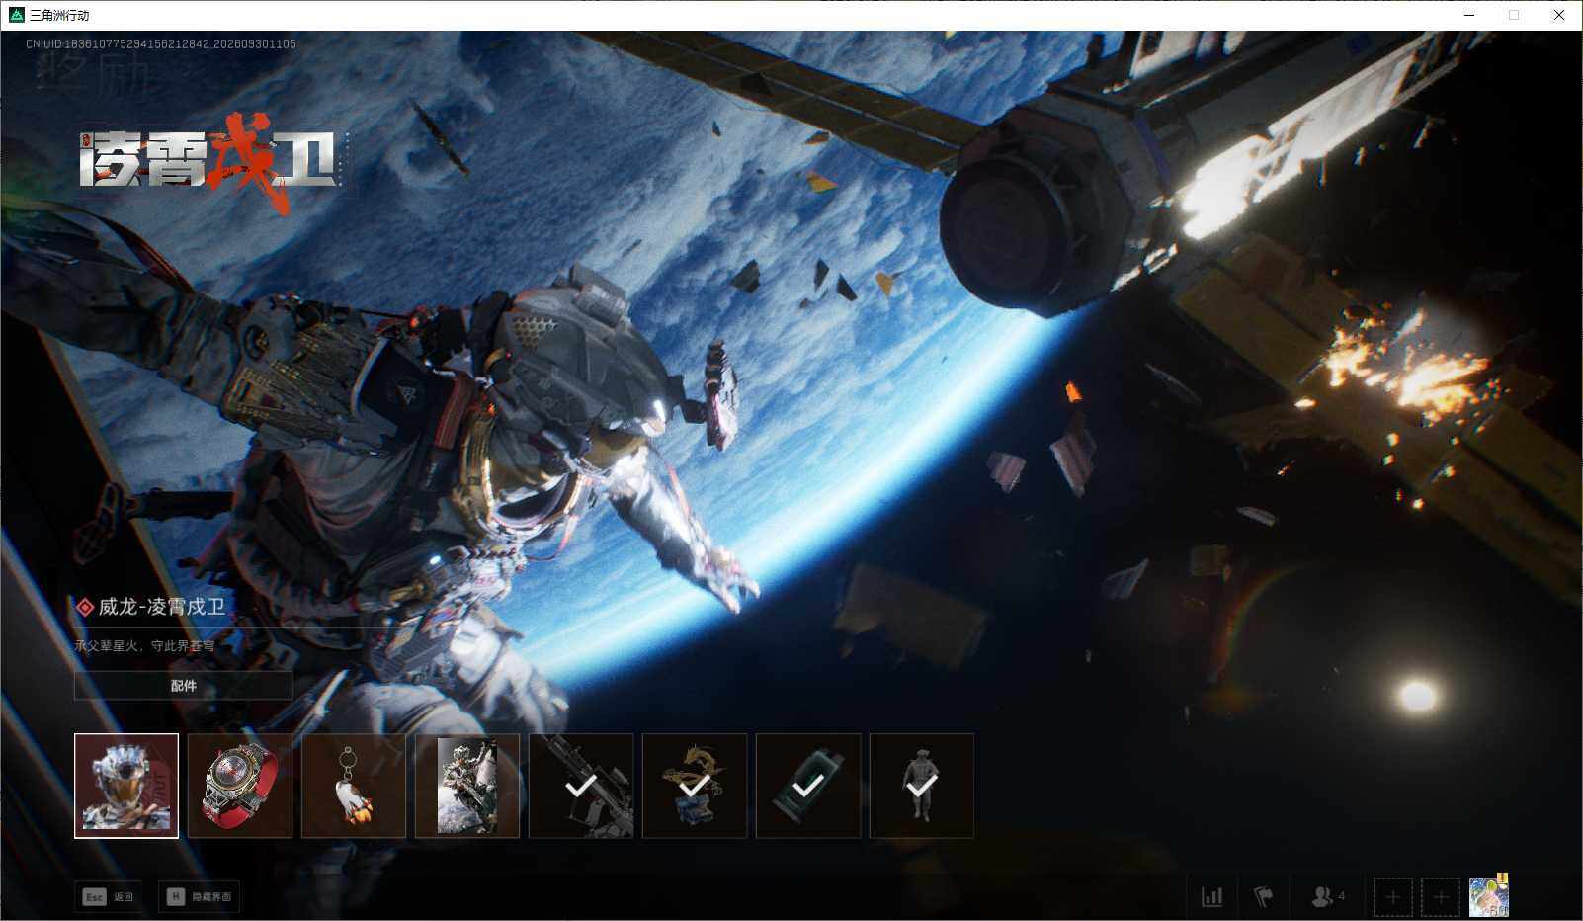
Task: Open the 配件 accessories button
Action: [x=184, y=686]
